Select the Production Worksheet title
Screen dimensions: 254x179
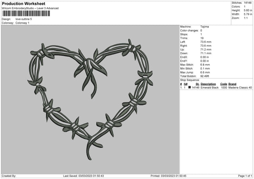[x=23, y=3]
